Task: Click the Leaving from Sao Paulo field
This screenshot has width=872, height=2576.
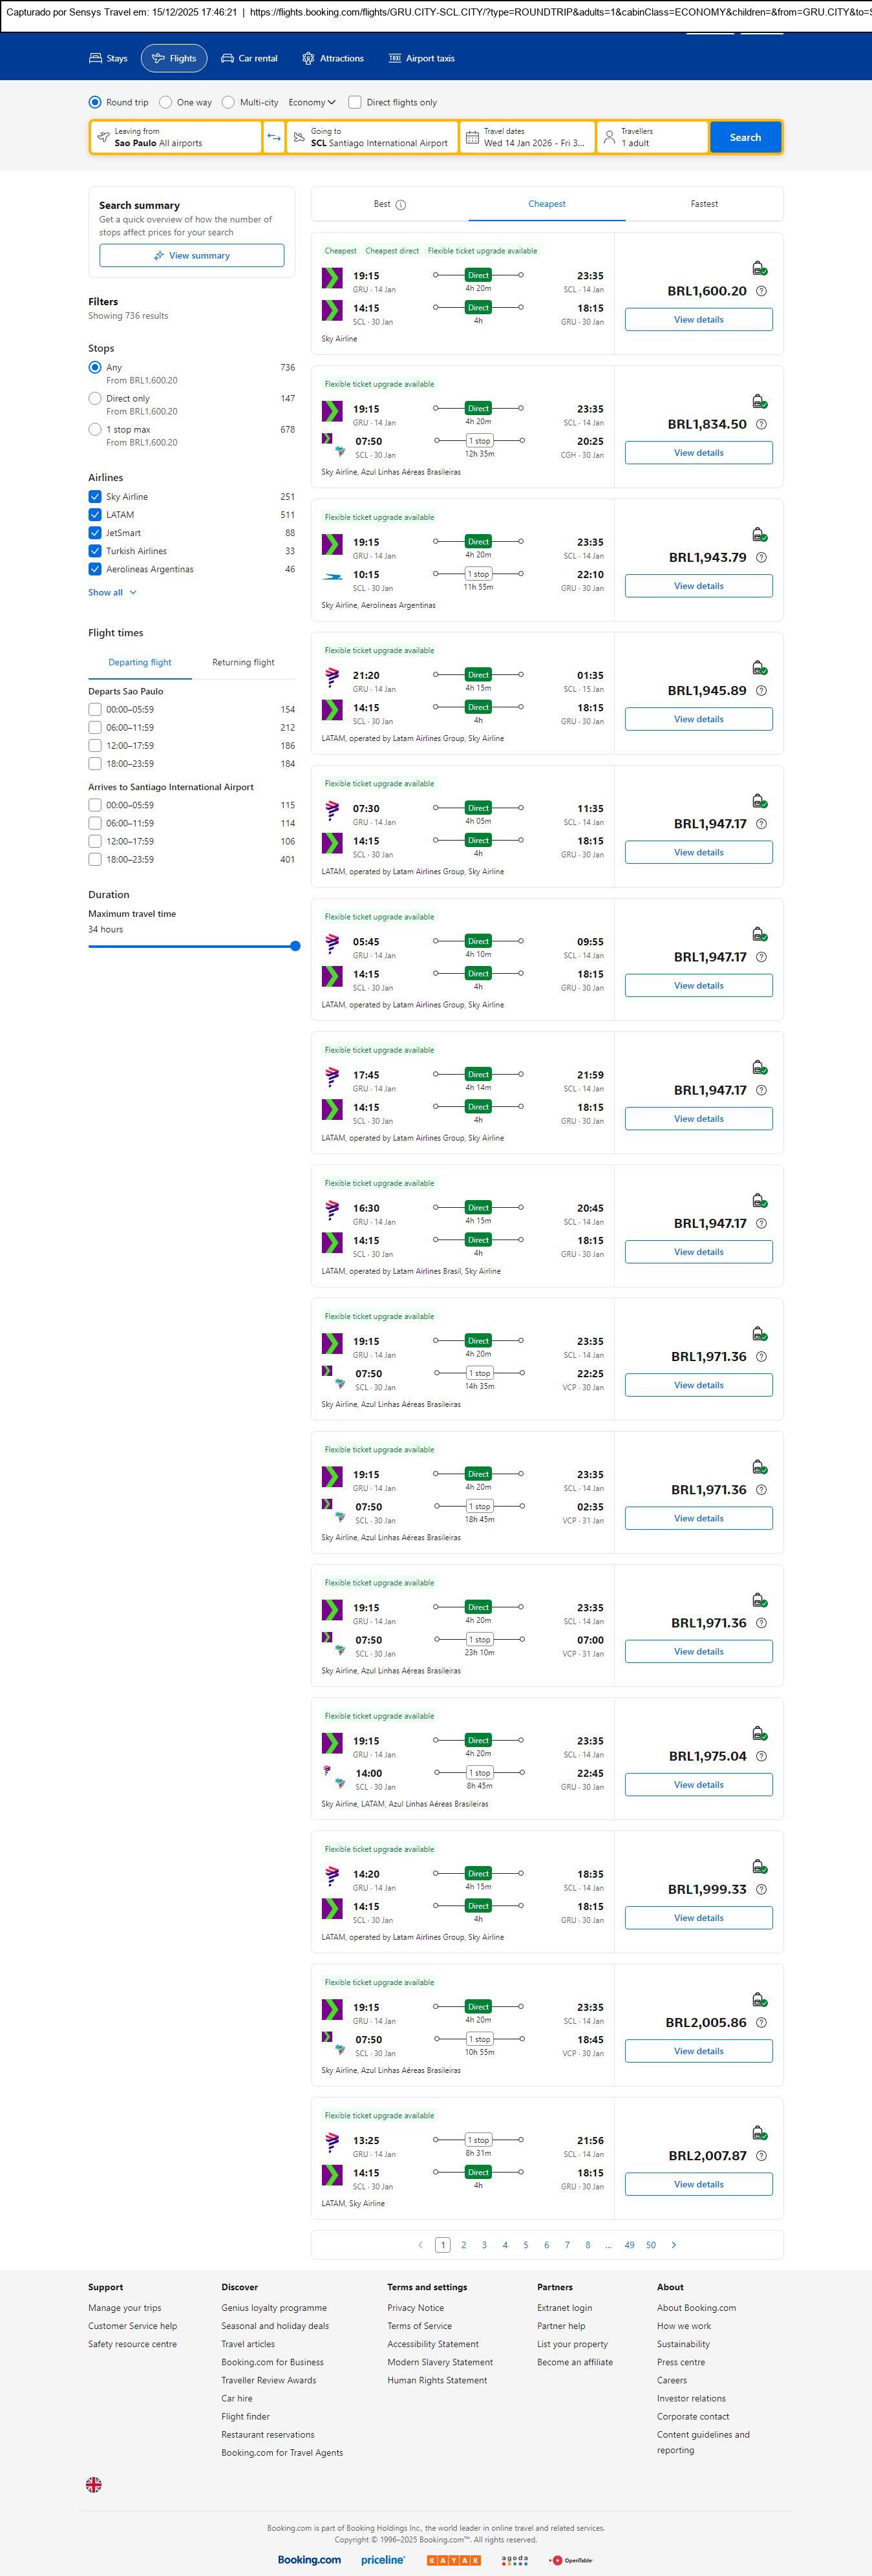Action: 176,137
